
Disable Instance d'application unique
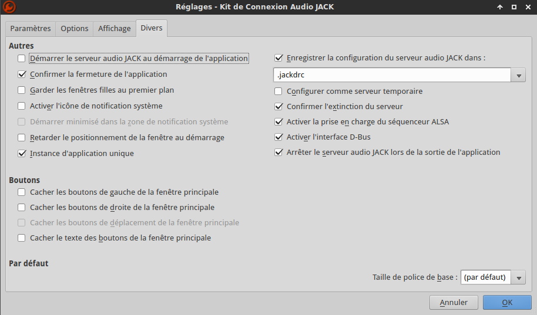[22, 154]
